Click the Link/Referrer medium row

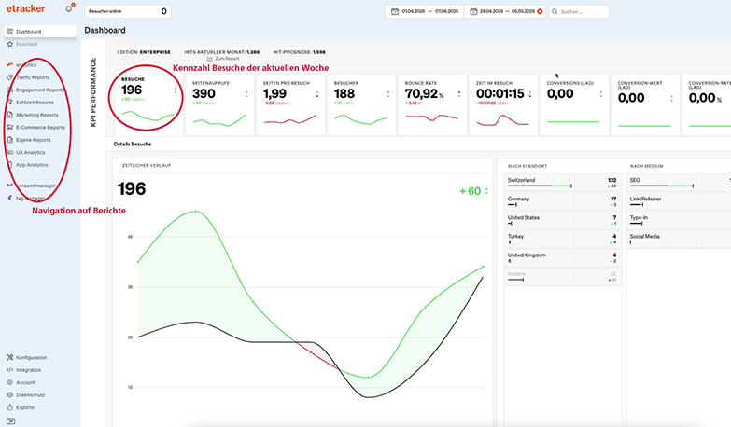tap(679, 201)
